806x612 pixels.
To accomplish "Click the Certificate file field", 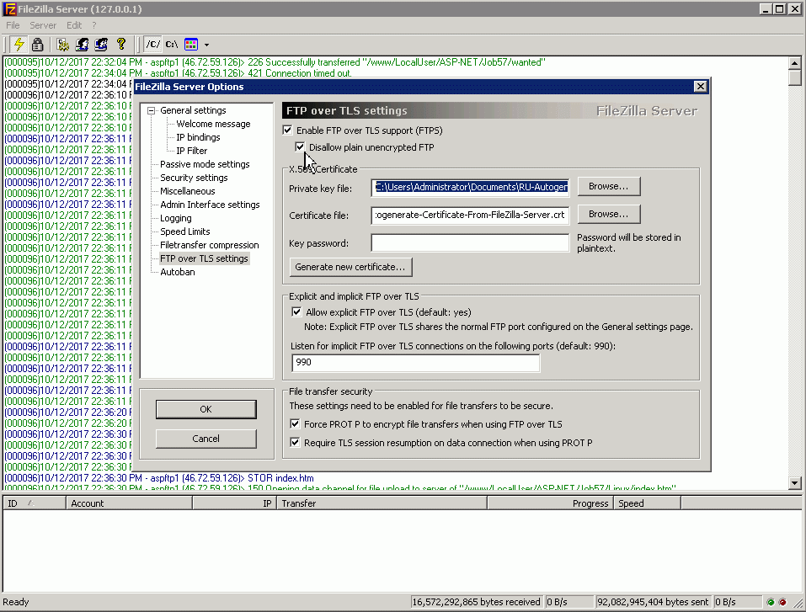I will point(470,216).
